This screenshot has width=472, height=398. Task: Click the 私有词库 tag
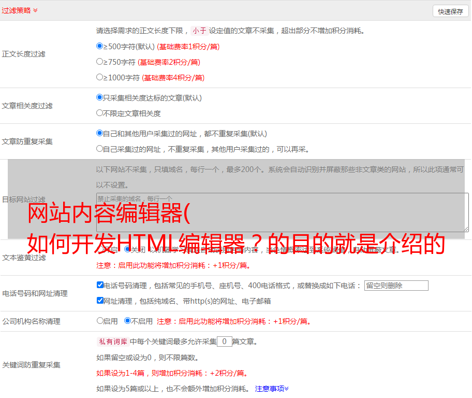click(x=113, y=342)
